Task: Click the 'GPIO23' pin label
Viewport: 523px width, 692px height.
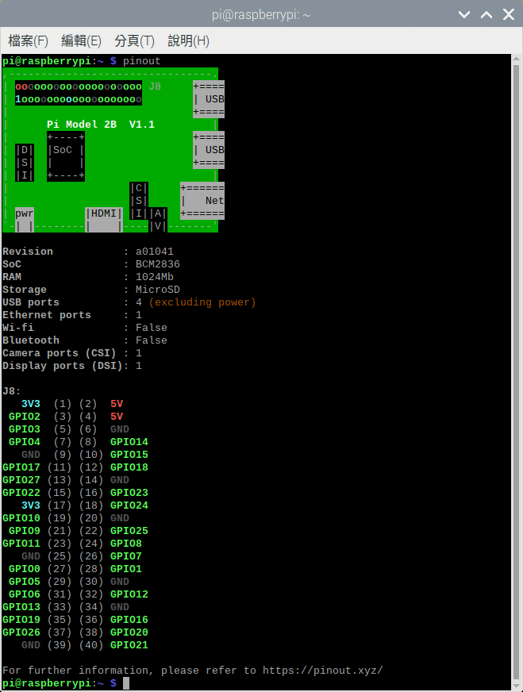Action: point(129,493)
